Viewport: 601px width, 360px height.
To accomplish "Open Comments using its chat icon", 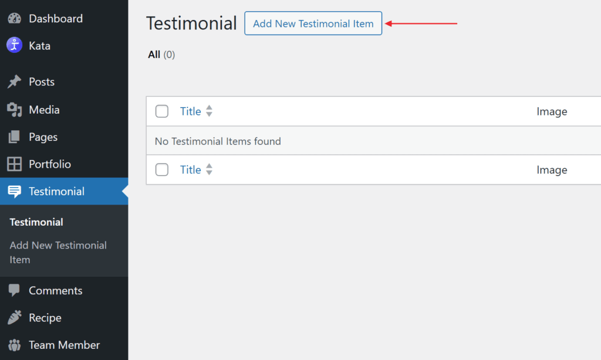I will pos(14,290).
